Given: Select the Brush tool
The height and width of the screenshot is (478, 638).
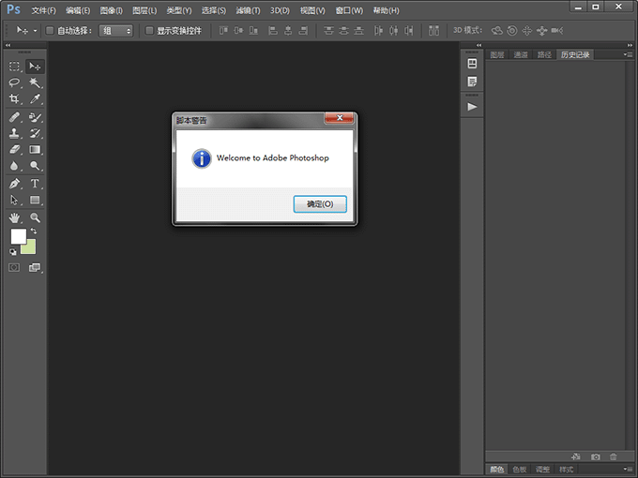Looking at the screenshot, I should click(35, 117).
